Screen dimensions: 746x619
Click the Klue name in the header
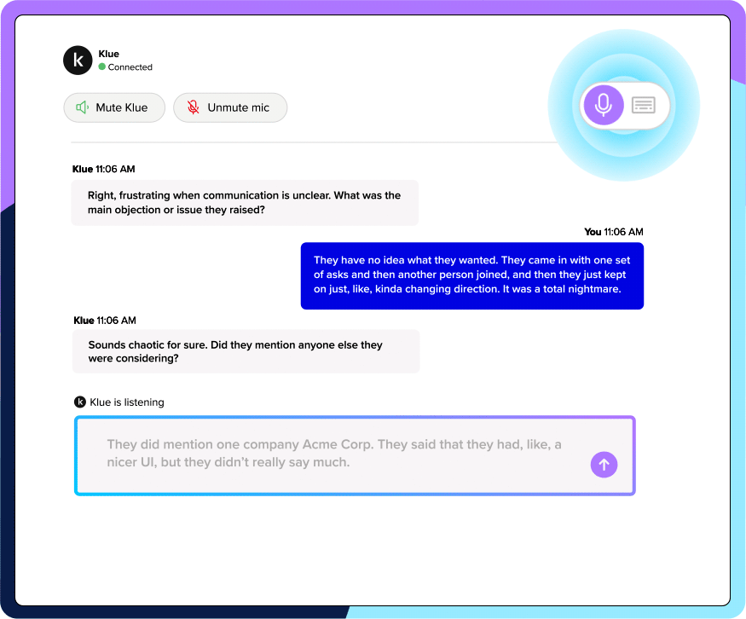tap(109, 54)
